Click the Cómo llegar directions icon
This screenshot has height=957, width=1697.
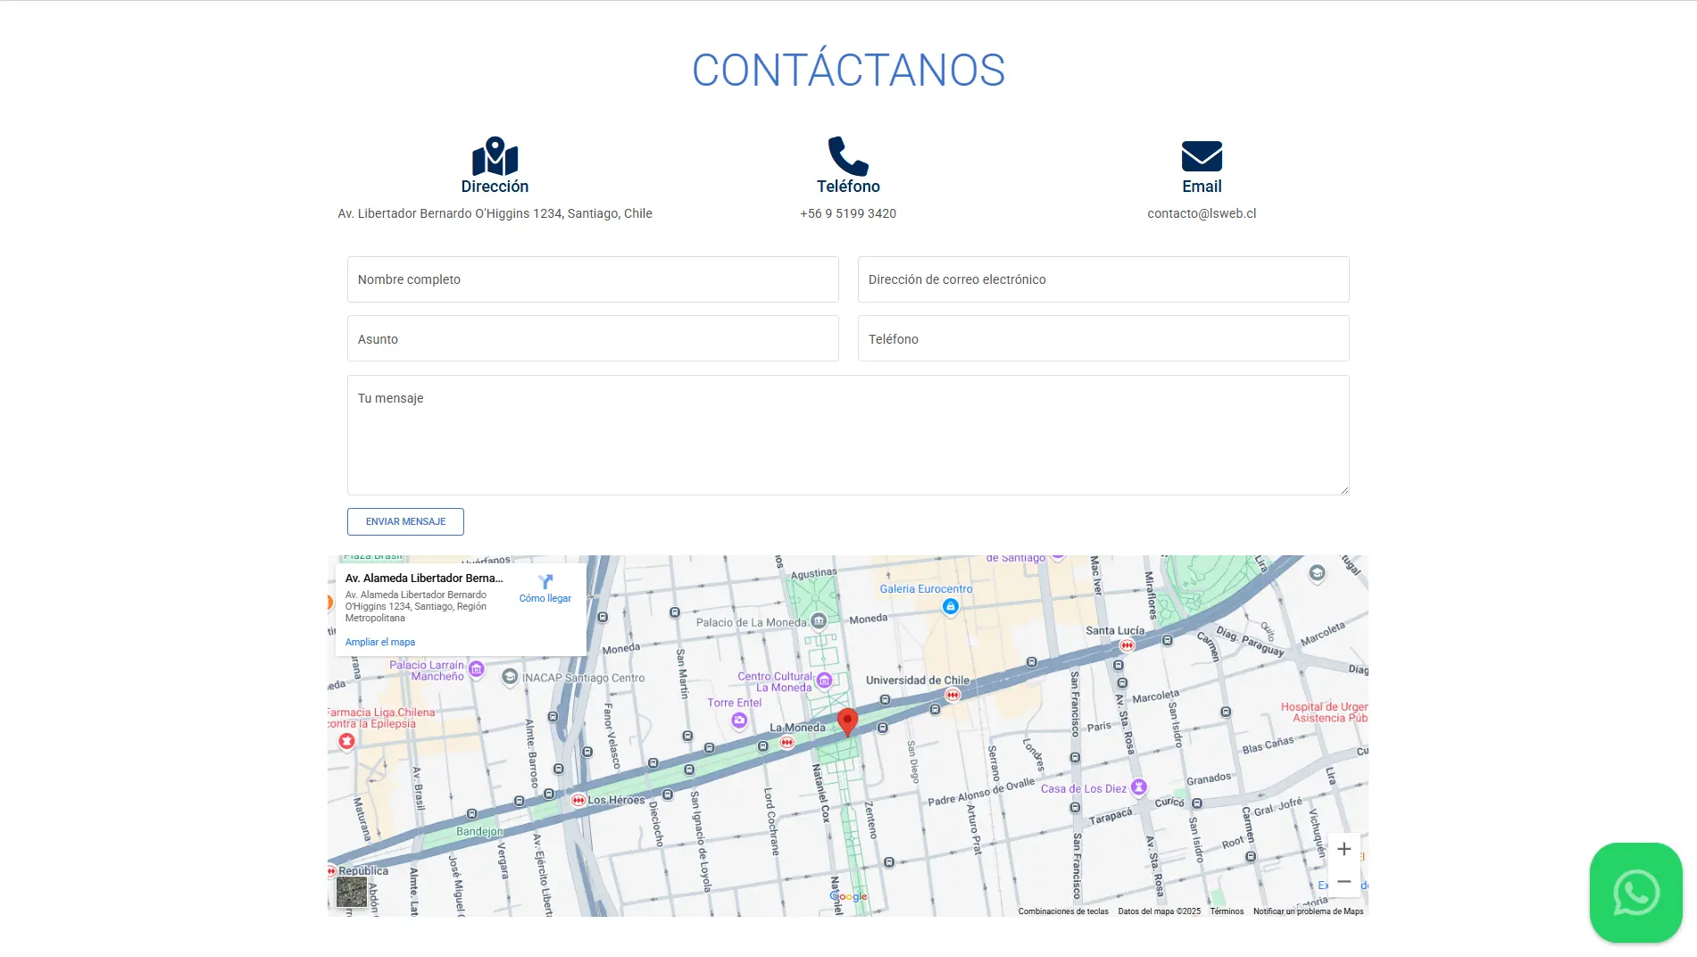[x=545, y=581]
